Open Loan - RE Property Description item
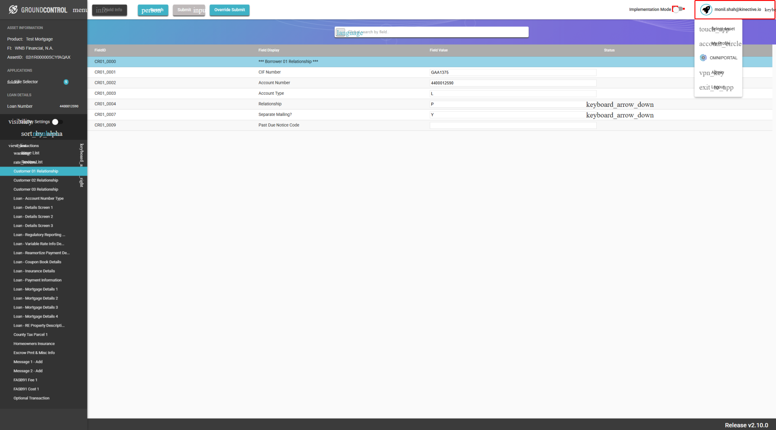Image resolution: width=776 pixels, height=430 pixels. 39,326
